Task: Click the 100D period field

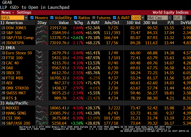Action: coord(136,18)
